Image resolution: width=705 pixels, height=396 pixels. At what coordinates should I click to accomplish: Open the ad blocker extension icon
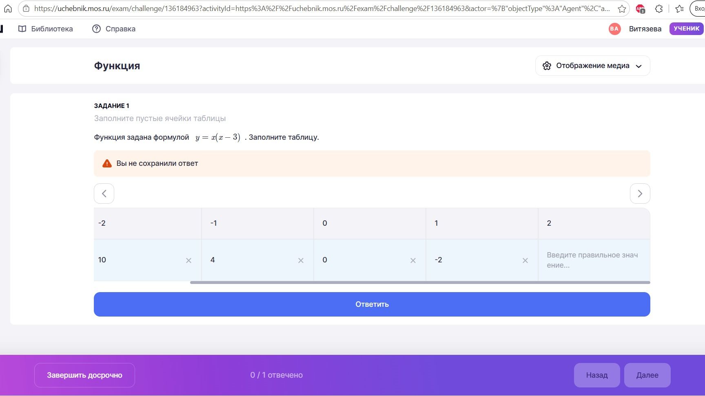coord(641,9)
